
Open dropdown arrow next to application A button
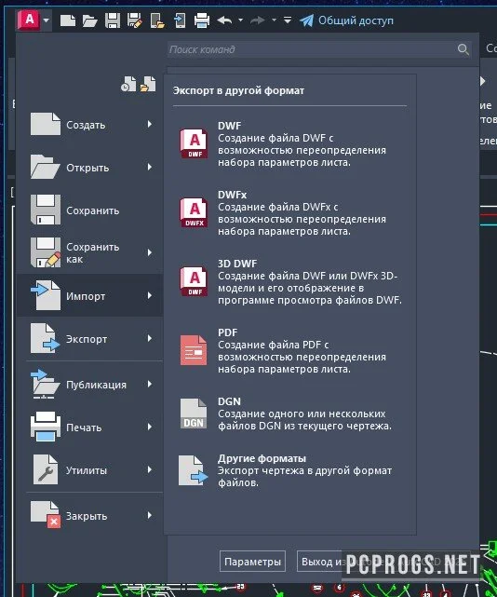pos(47,20)
